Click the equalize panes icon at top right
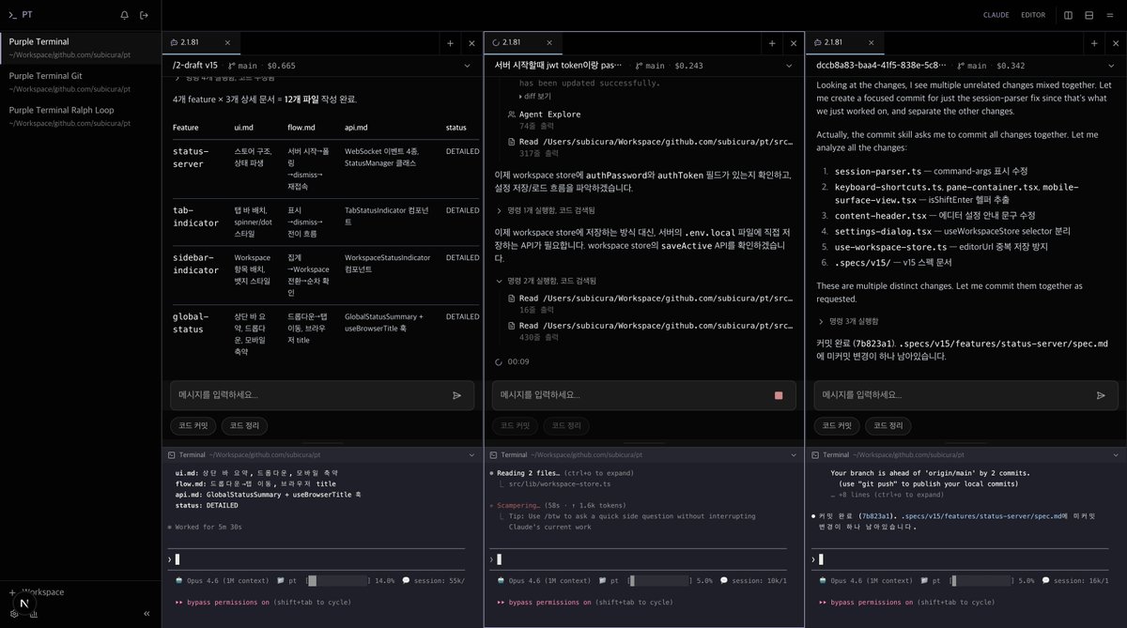 coord(1109,15)
